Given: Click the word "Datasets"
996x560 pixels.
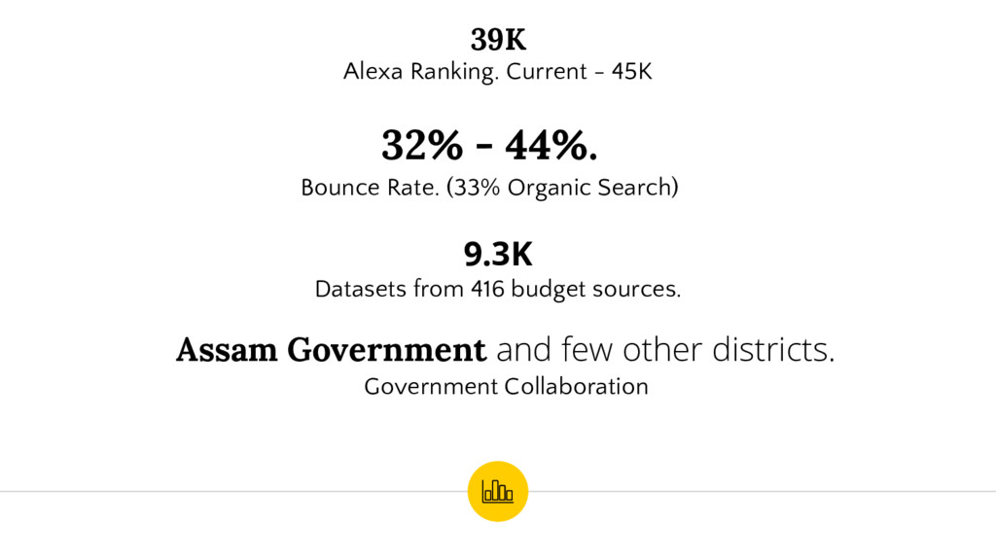Looking at the screenshot, I should [361, 289].
